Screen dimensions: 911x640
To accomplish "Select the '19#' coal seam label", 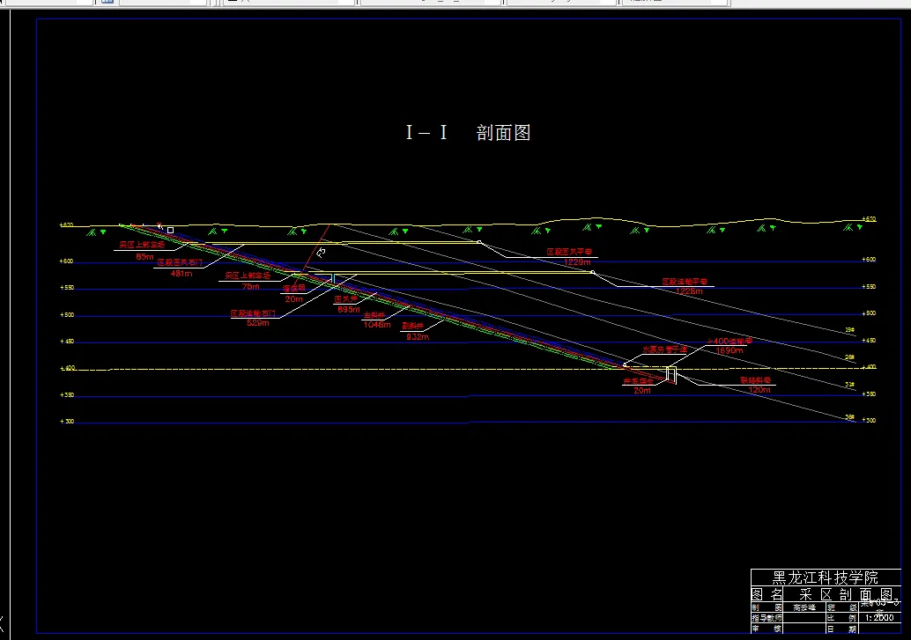I will (x=850, y=330).
